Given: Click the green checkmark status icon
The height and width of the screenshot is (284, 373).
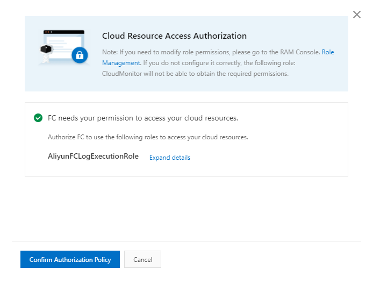Looking at the screenshot, I should click(38, 118).
